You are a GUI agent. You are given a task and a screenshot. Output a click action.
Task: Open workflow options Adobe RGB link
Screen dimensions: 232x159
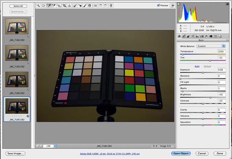click(110, 154)
